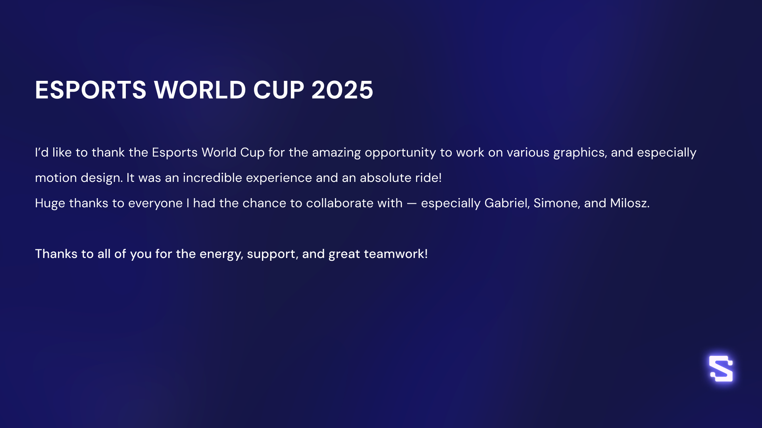Image resolution: width=762 pixels, height=428 pixels.
Task: Click the phrase "motion design" in the text
Action: [78, 178]
